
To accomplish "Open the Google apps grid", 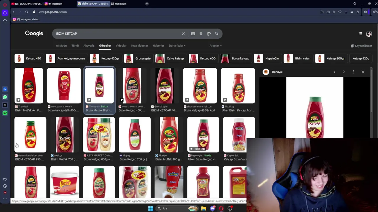I will tap(360, 34).
